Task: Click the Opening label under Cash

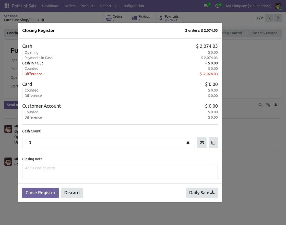Action: click(x=31, y=52)
